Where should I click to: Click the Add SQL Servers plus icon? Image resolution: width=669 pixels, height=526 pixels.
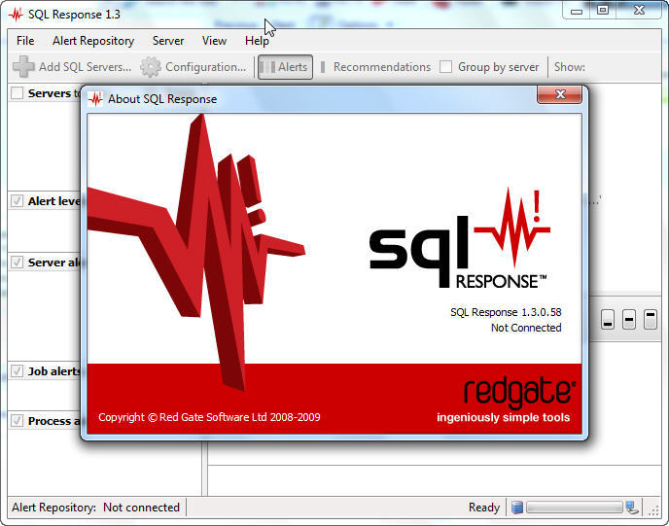pyautogui.click(x=23, y=67)
